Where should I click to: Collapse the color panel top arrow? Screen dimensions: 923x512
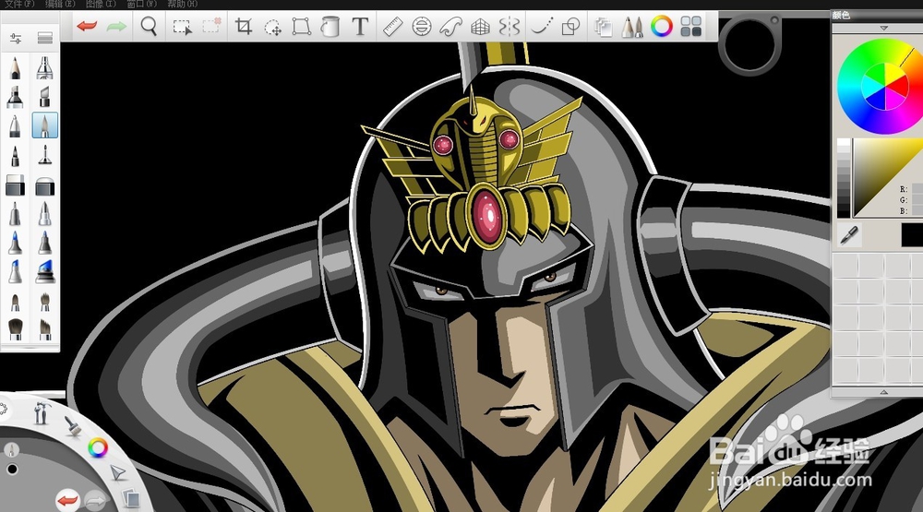point(883,29)
